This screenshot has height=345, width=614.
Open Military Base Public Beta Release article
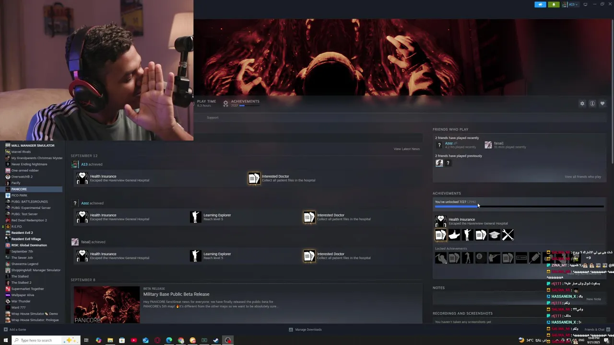(176, 294)
